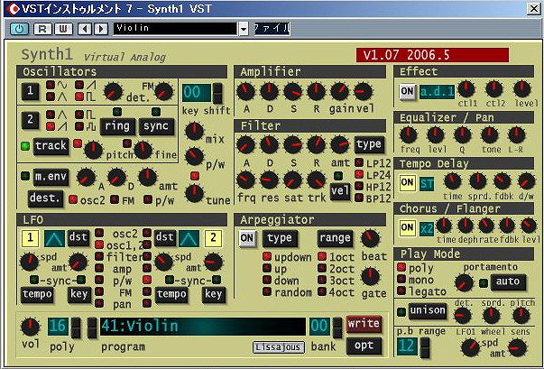The width and height of the screenshot is (544, 369).
Task: Select the mono play mode
Action: coord(401,279)
